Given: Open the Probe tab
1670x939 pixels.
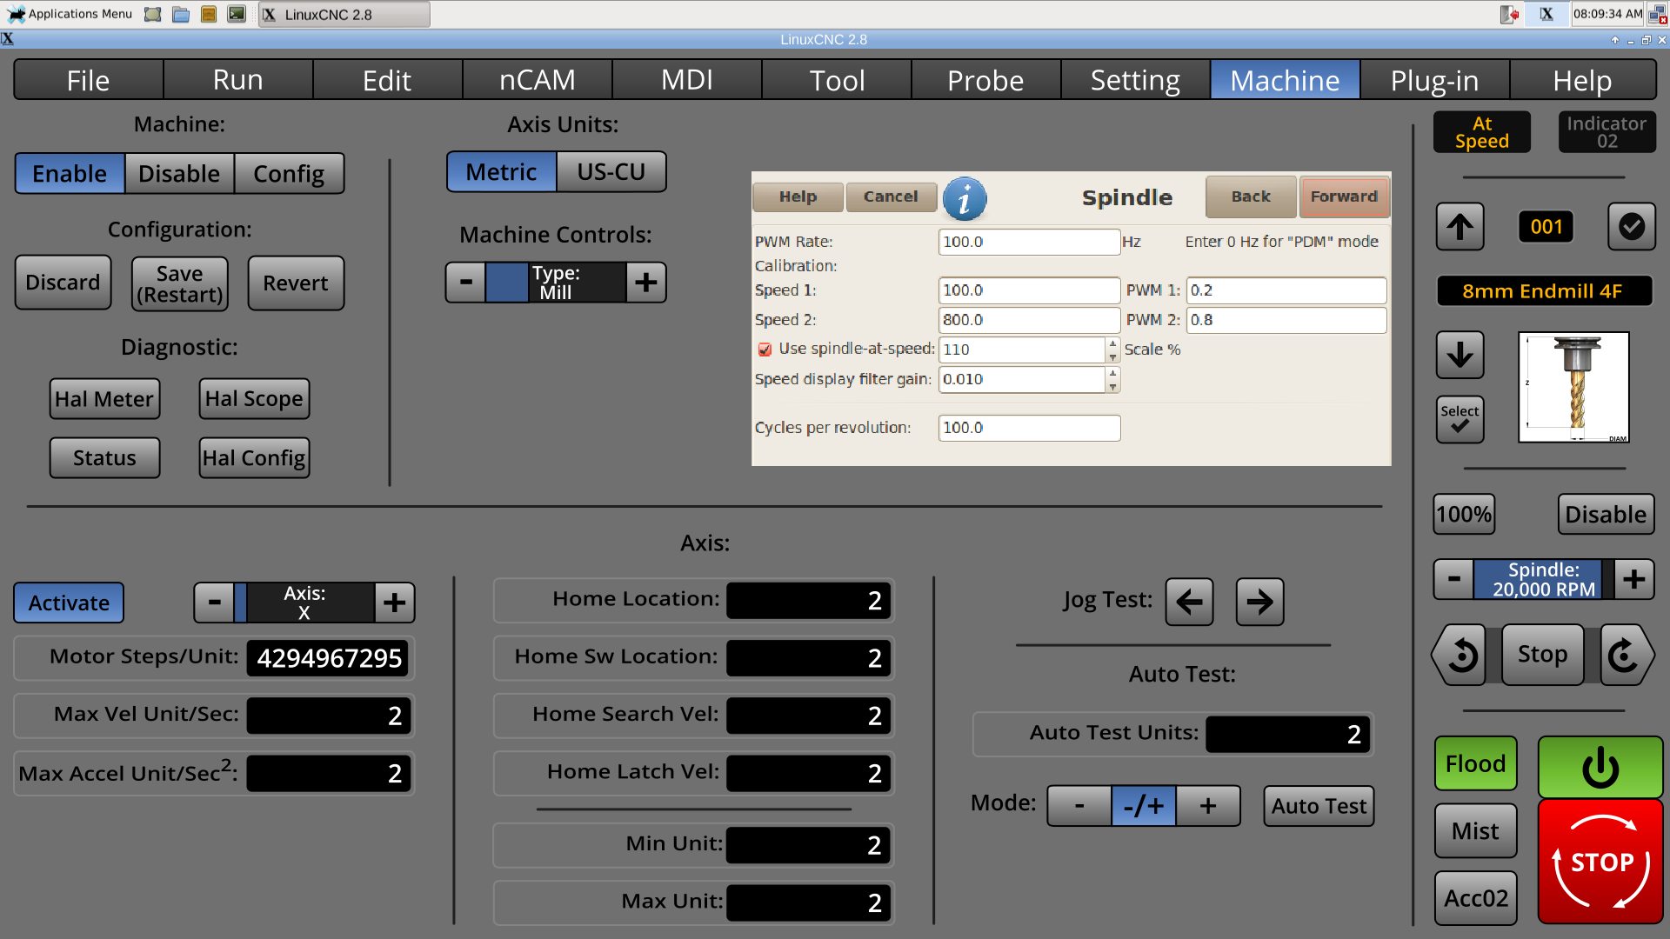Looking at the screenshot, I should click(x=985, y=80).
